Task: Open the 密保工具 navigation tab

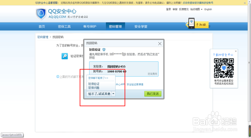Action: pyautogui.click(x=64, y=27)
